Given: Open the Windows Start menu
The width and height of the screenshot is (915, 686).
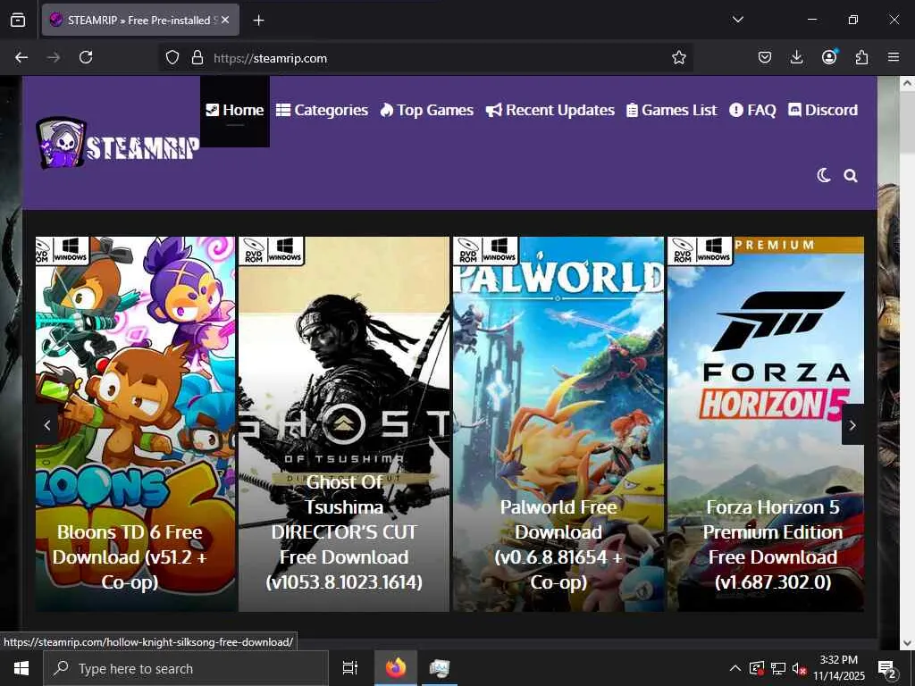Looking at the screenshot, I should (21, 668).
